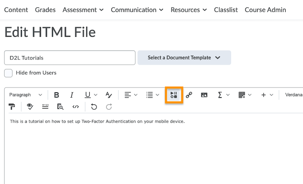The height and width of the screenshot is (184, 303).
Task: Open the word count tool
Action: pyautogui.click(x=45, y=107)
